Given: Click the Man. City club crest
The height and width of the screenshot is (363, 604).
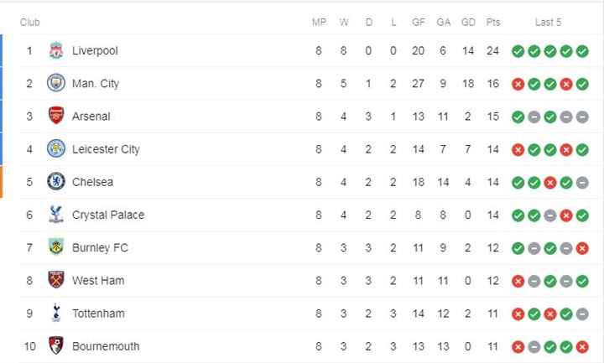Looking at the screenshot, I should coord(56,83).
